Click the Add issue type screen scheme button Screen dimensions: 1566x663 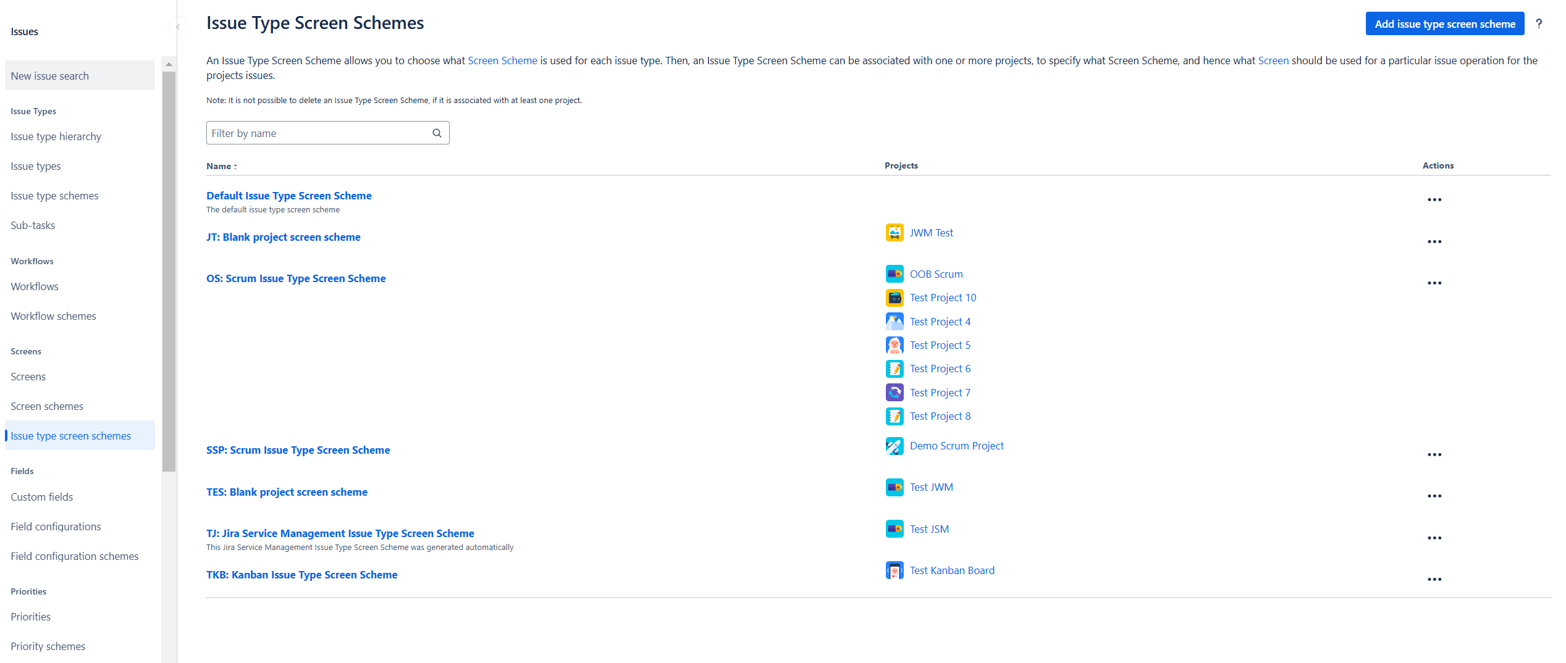click(x=1444, y=23)
